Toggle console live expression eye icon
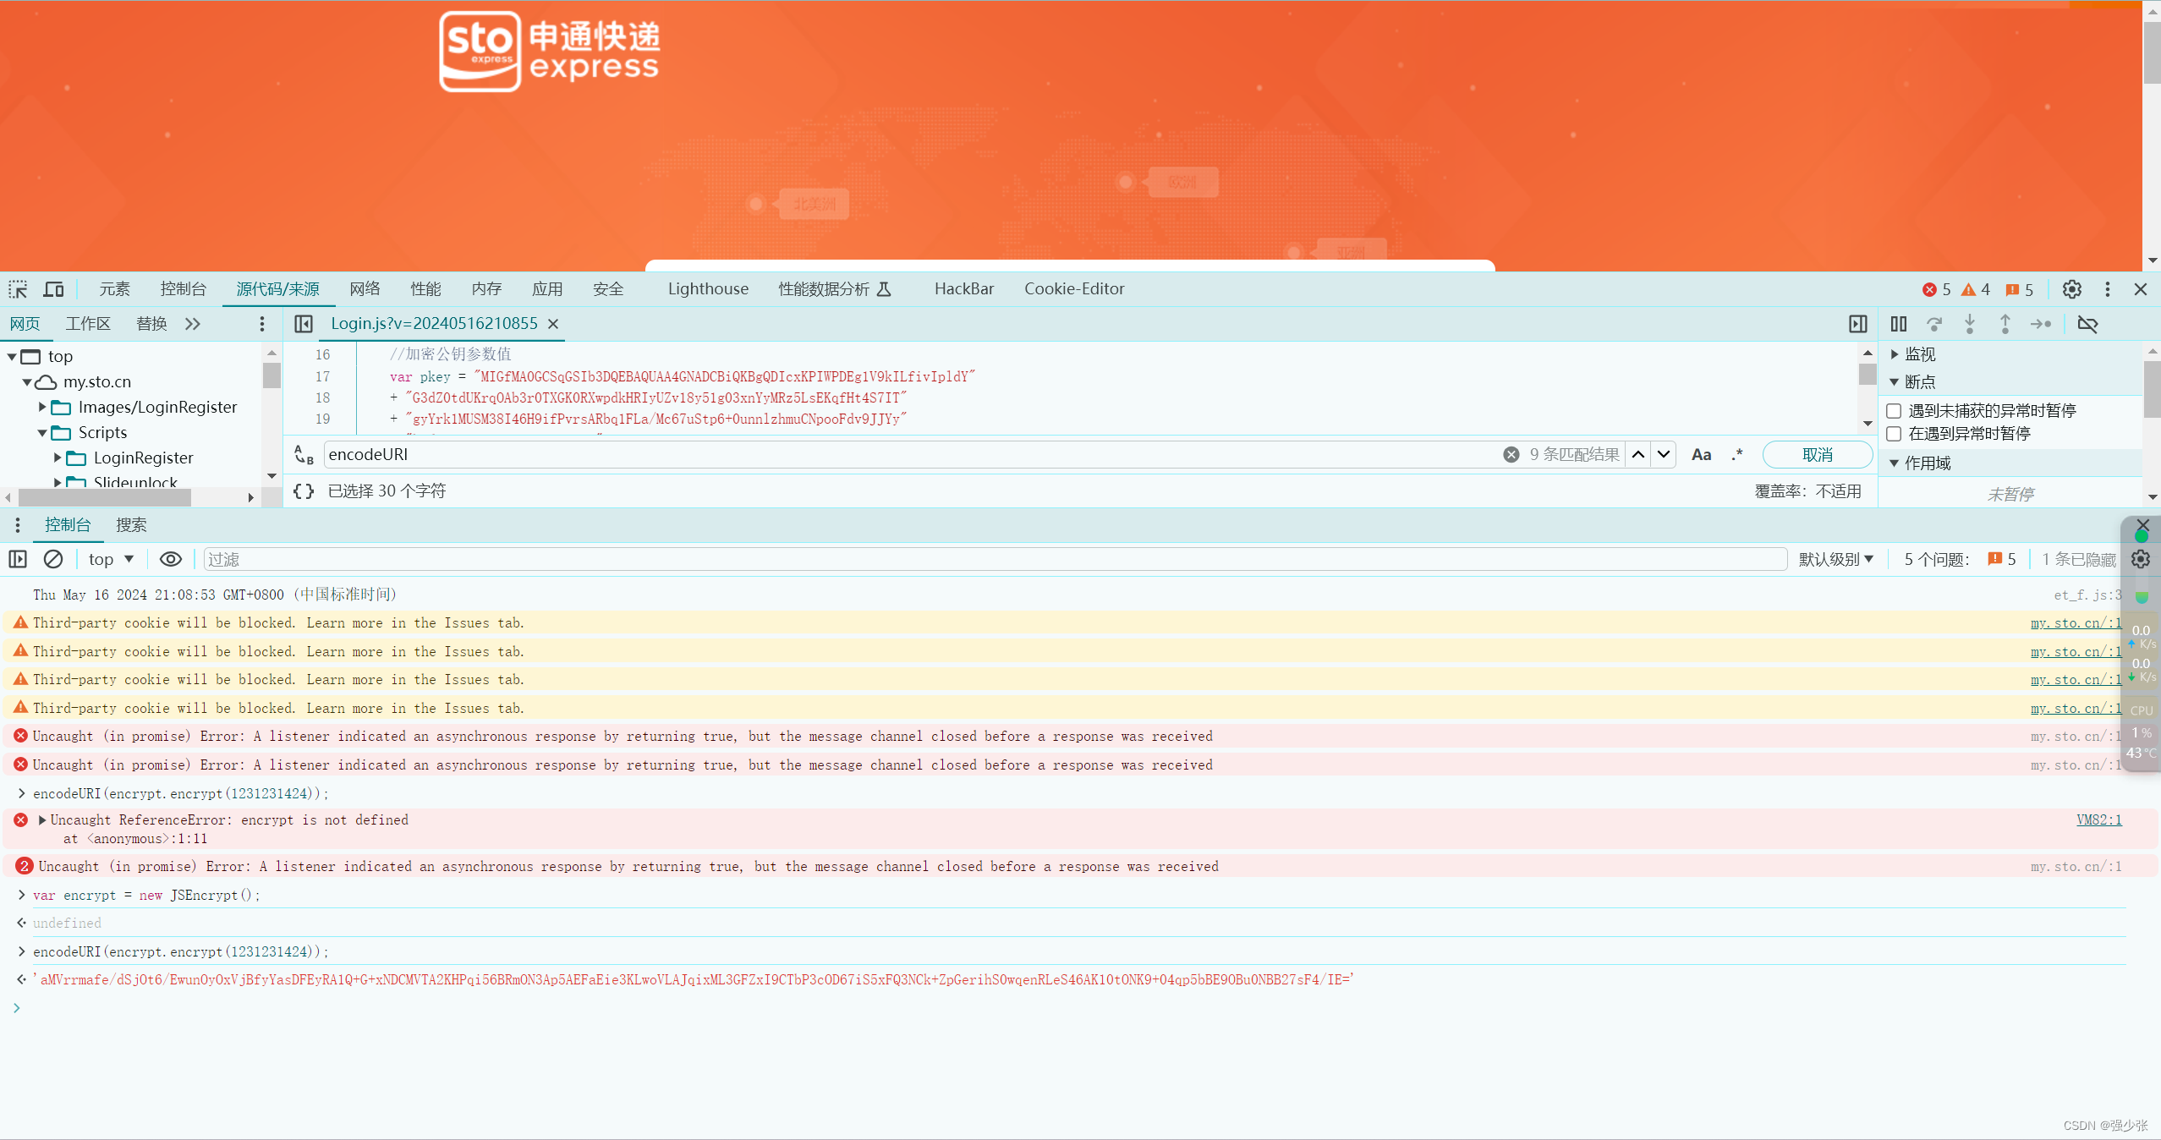Image resolution: width=2161 pixels, height=1140 pixels. tap(170, 559)
